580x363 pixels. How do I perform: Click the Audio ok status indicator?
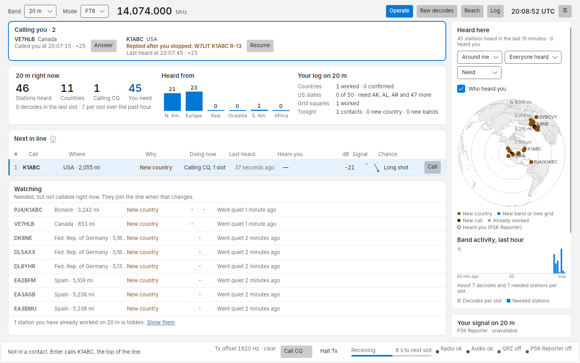(480, 349)
